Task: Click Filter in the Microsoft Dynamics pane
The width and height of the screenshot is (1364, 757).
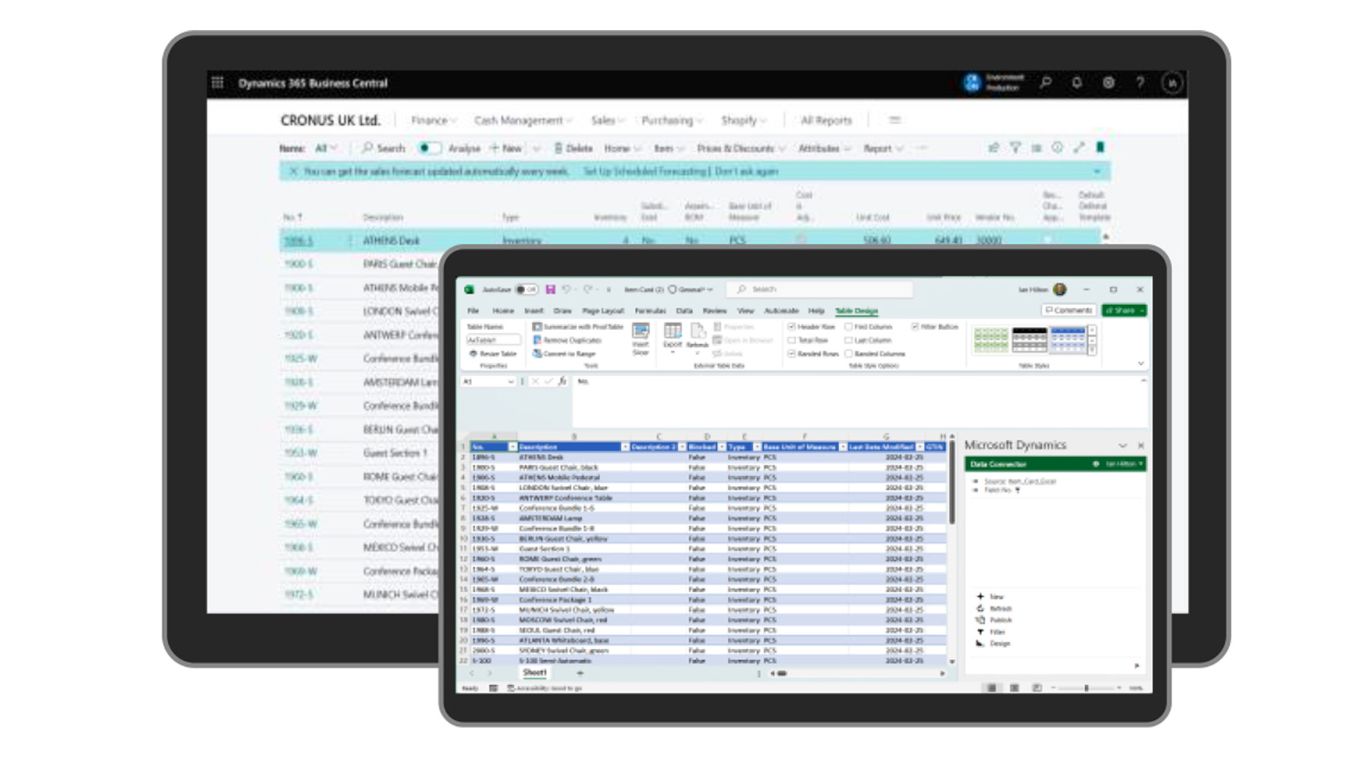Action: [990, 632]
